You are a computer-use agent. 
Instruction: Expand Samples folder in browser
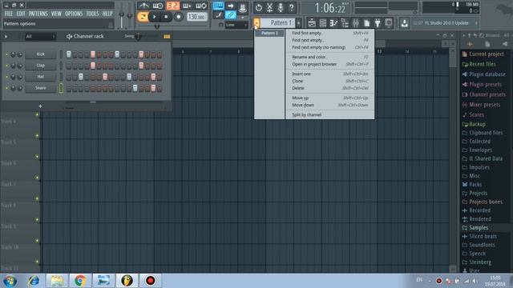tap(479, 227)
